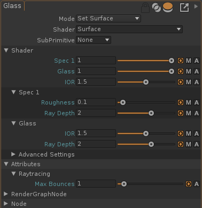Screen dimensions: 202x208
Task: Click the Max Bounces value field
Action: pos(96,184)
